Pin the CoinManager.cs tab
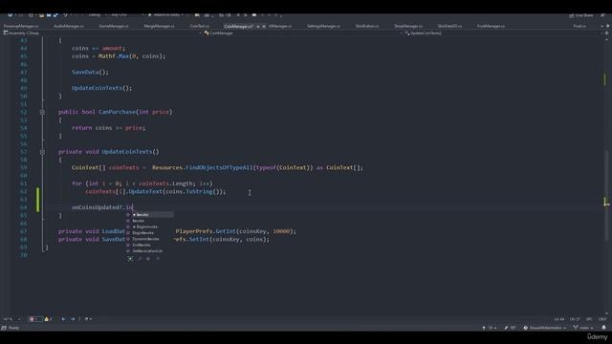This screenshot has height=344, width=612. [x=258, y=27]
